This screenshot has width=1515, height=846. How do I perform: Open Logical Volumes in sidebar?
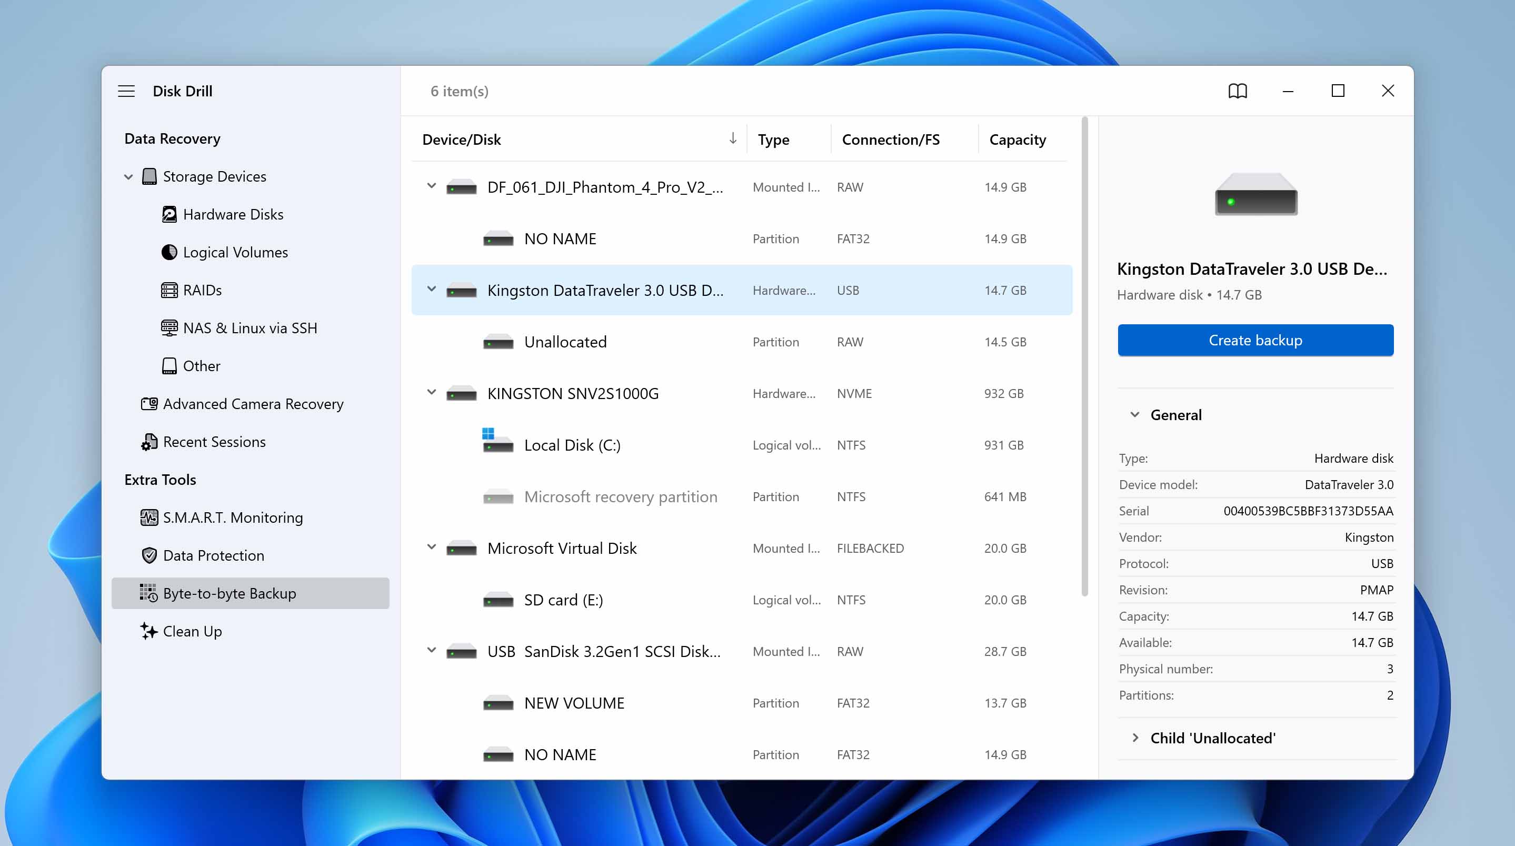tap(235, 252)
